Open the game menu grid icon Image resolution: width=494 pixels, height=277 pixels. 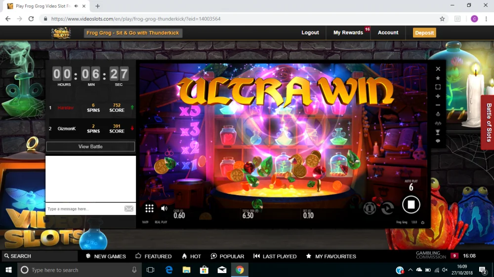tap(149, 208)
